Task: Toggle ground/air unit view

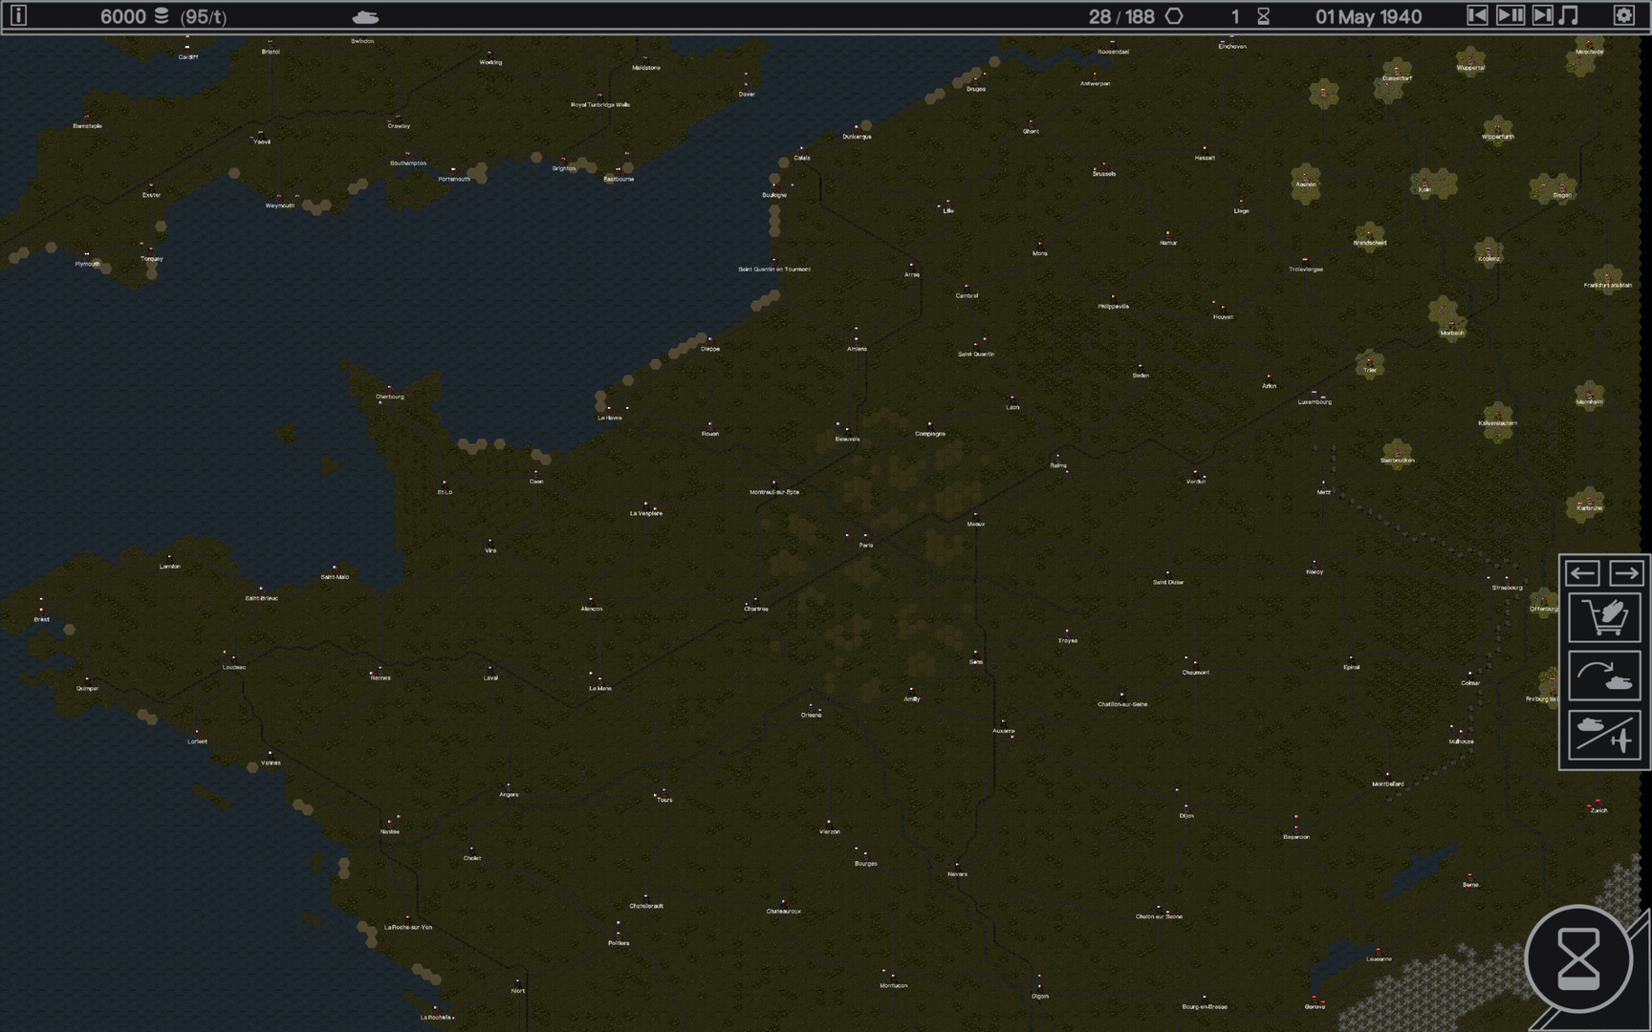Action: tap(1603, 736)
